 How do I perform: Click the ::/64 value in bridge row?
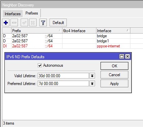point(49,36)
